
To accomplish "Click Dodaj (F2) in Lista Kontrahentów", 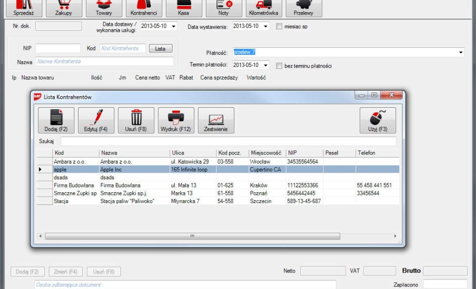I will pos(56,120).
